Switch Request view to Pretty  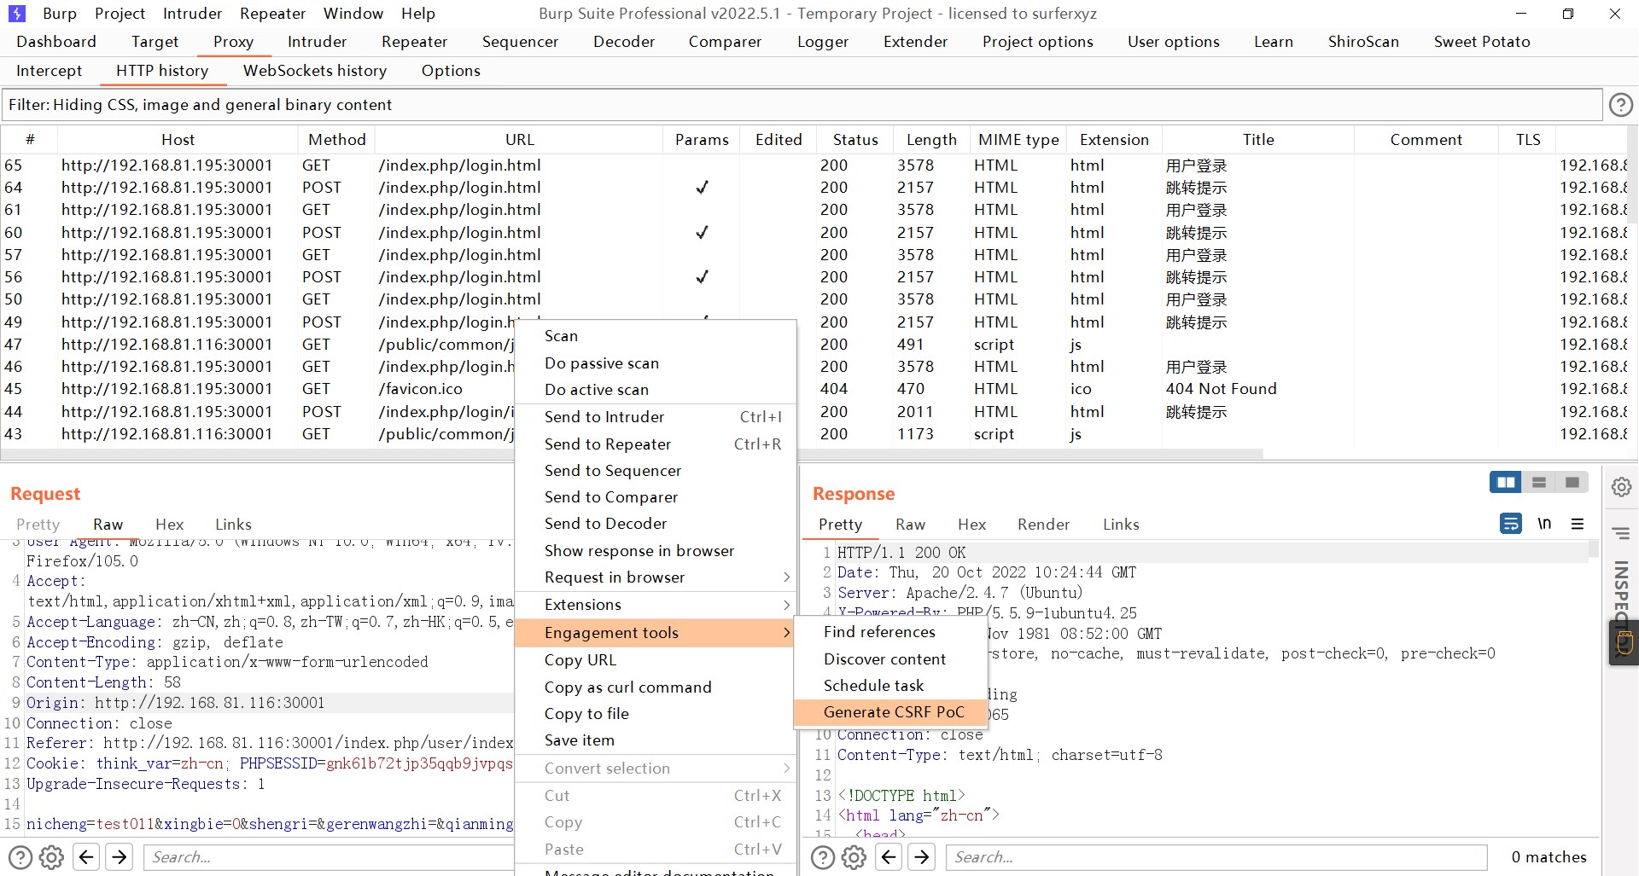tap(38, 525)
